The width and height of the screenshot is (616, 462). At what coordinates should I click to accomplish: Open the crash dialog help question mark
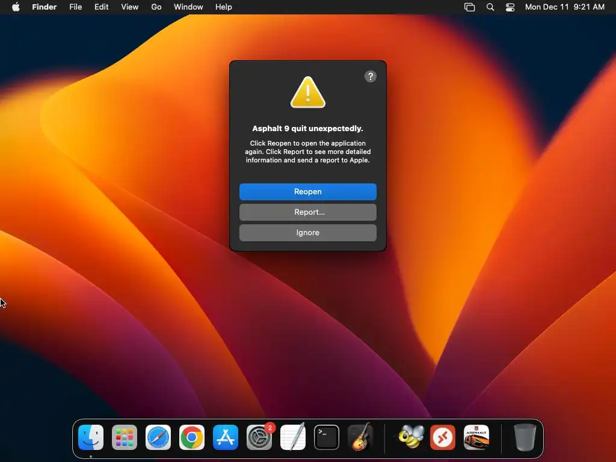click(370, 76)
